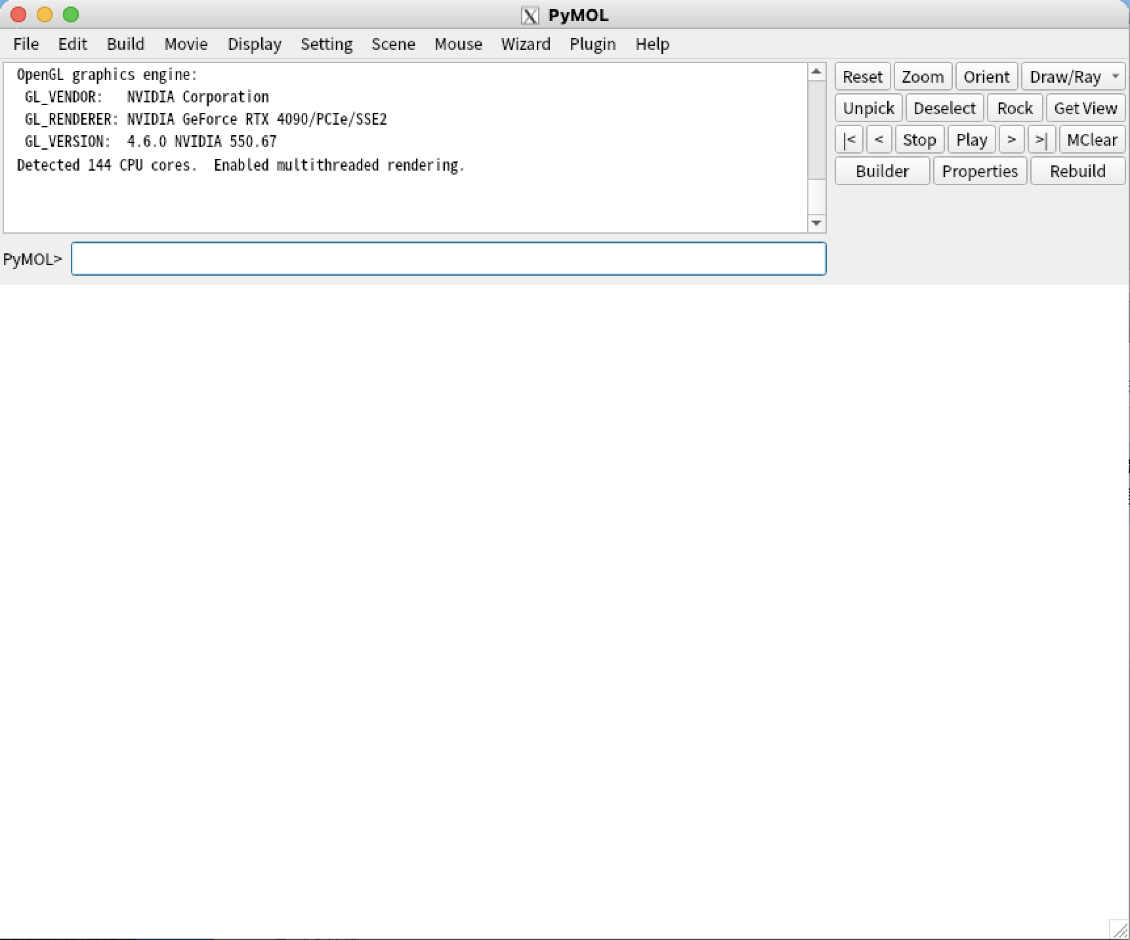Image resolution: width=1130 pixels, height=940 pixels.
Task: Open the Wizard menu
Action: 526,44
